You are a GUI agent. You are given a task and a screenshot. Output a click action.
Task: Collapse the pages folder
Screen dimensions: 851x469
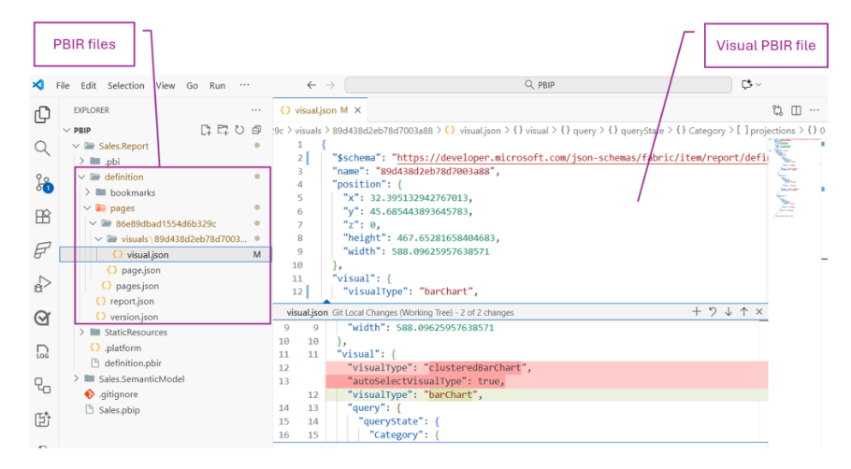[87, 208]
